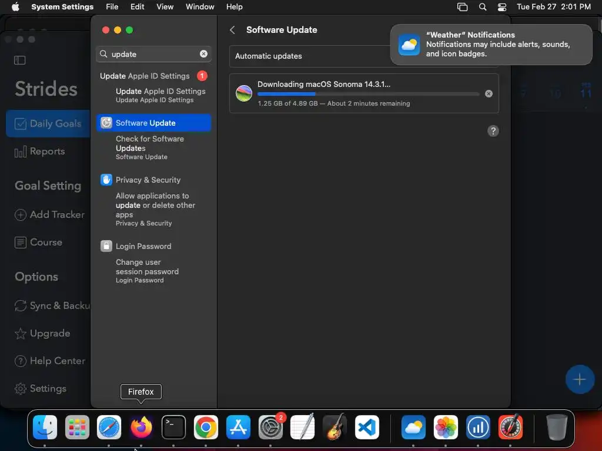Open Change user session password result
This screenshot has width=602, height=451.
click(x=147, y=271)
